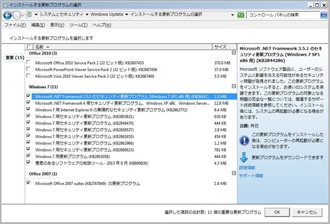
Task: Click the blue download arrow icon
Action: (x=244, y=158)
